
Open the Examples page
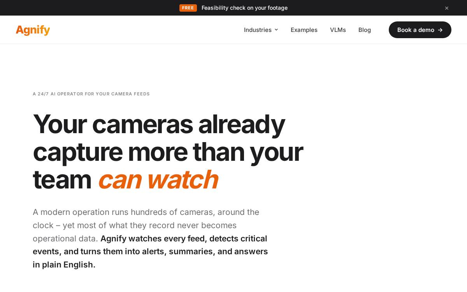tap(304, 30)
